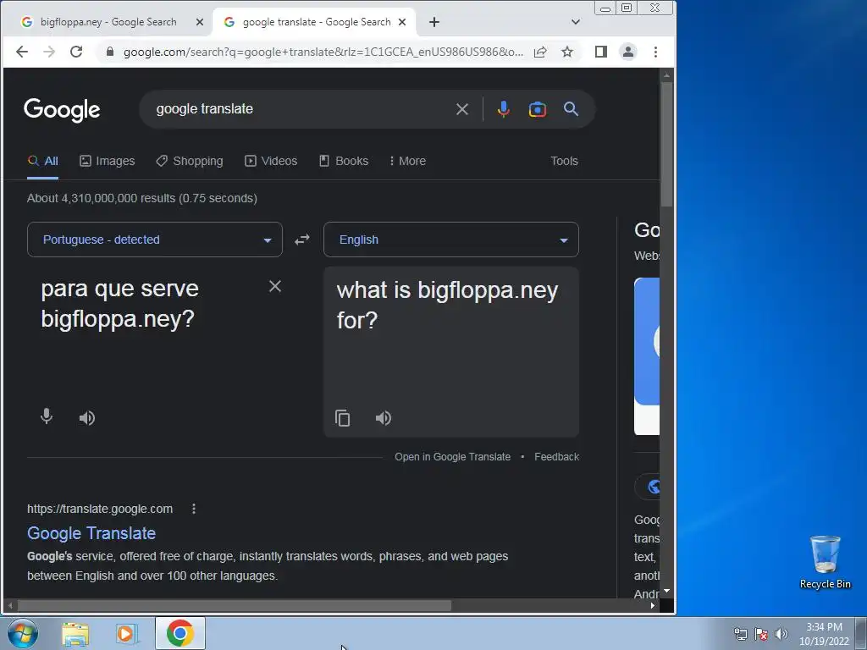The image size is (867, 650).
Task: Search by image with camera icon
Action: click(538, 109)
